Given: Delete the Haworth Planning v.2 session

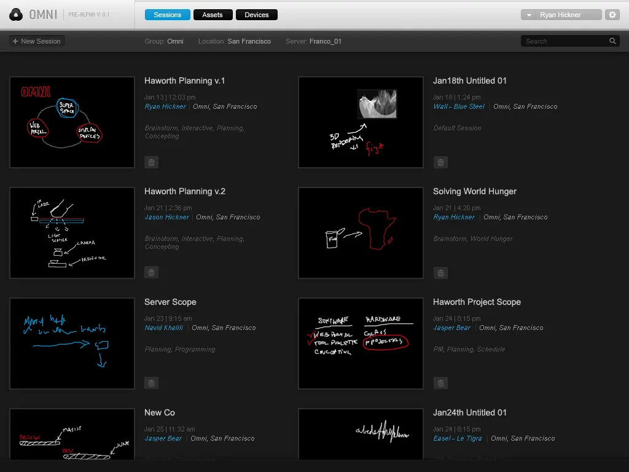Looking at the screenshot, I should point(151,272).
